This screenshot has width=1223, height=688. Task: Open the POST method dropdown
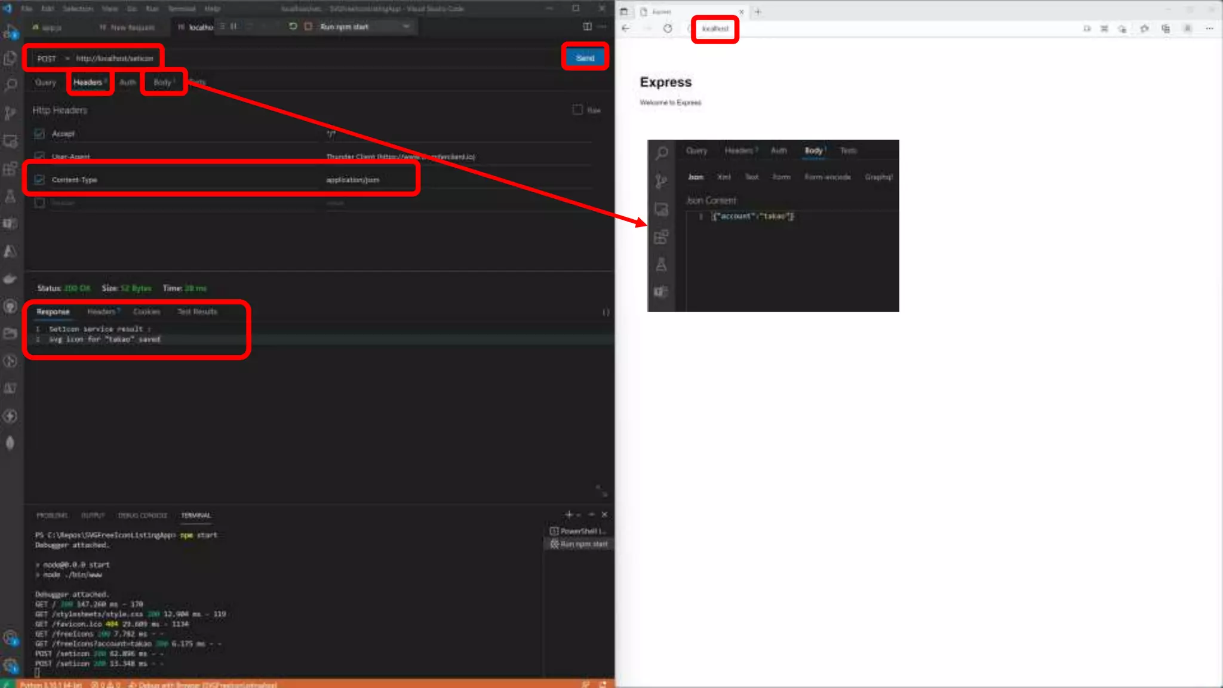click(53, 58)
